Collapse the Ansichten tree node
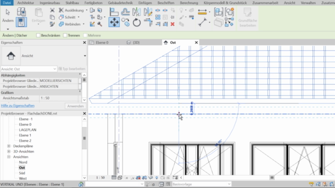335x188 pixels. [x=9, y=157]
